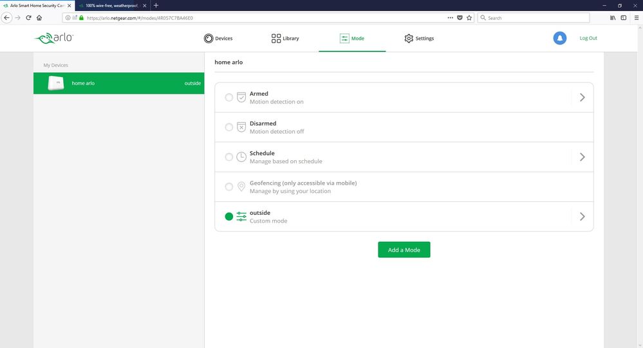Click the Schedule clock icon
Image resolution: width=643 pixels, height=348 pixels.
[241, 157]
